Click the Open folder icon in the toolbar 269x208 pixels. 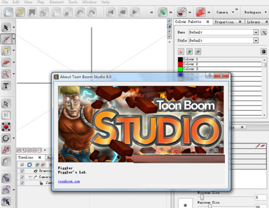(x=20, y=12)
